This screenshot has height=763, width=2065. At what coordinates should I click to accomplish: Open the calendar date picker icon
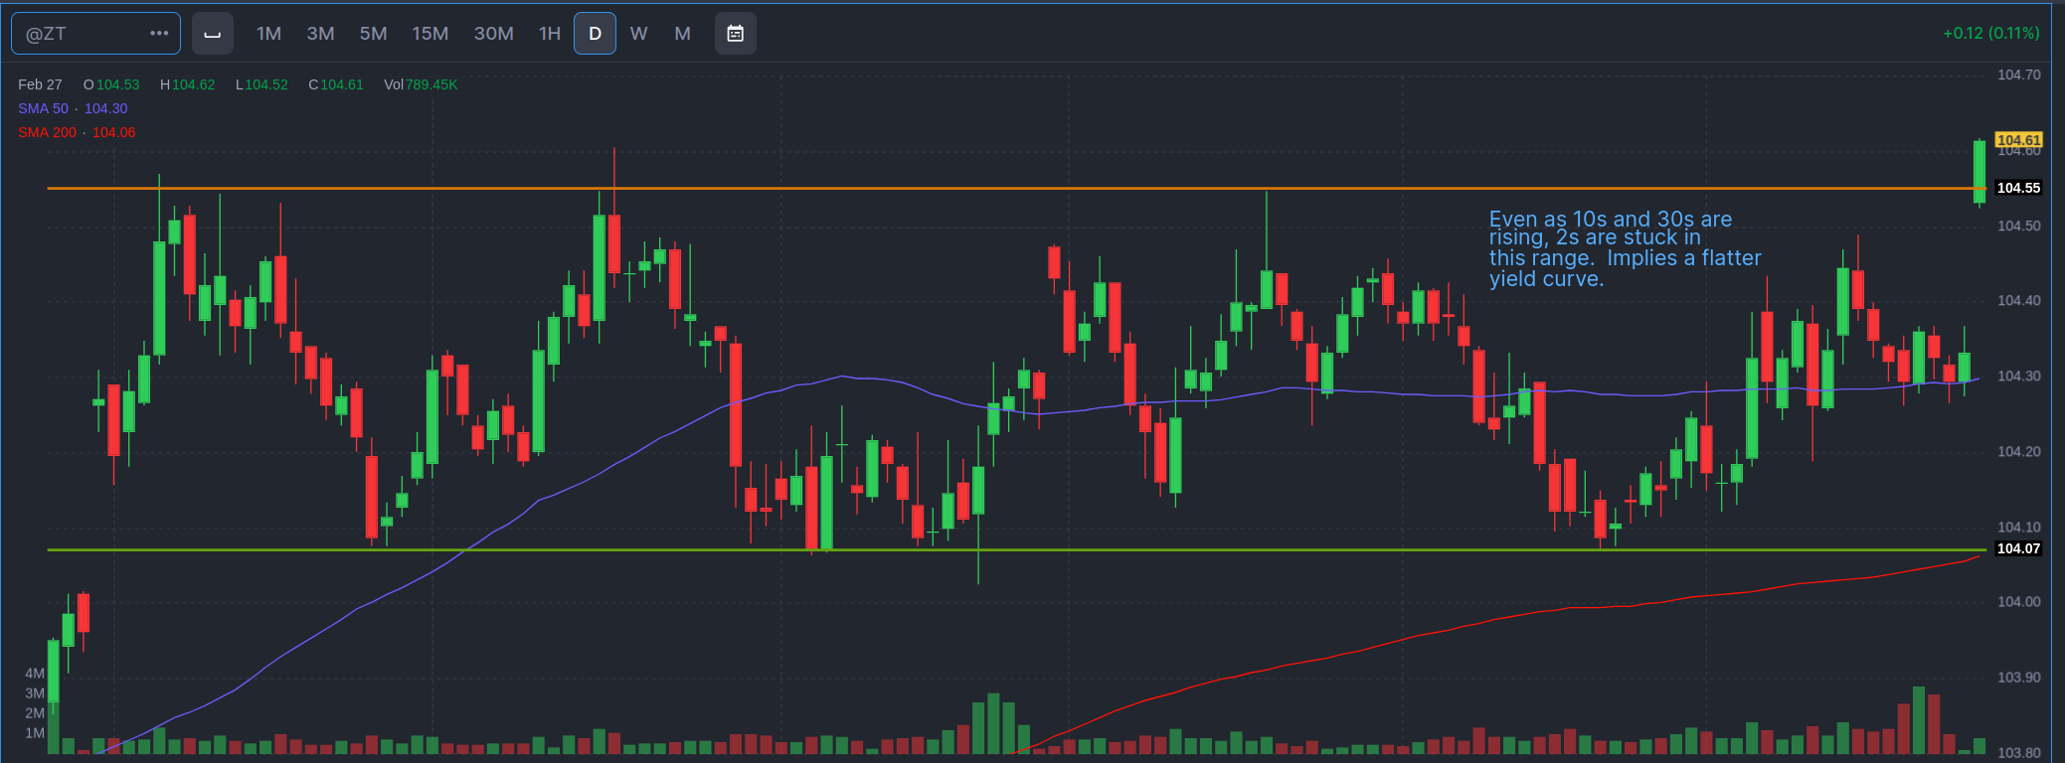point(735,34)
